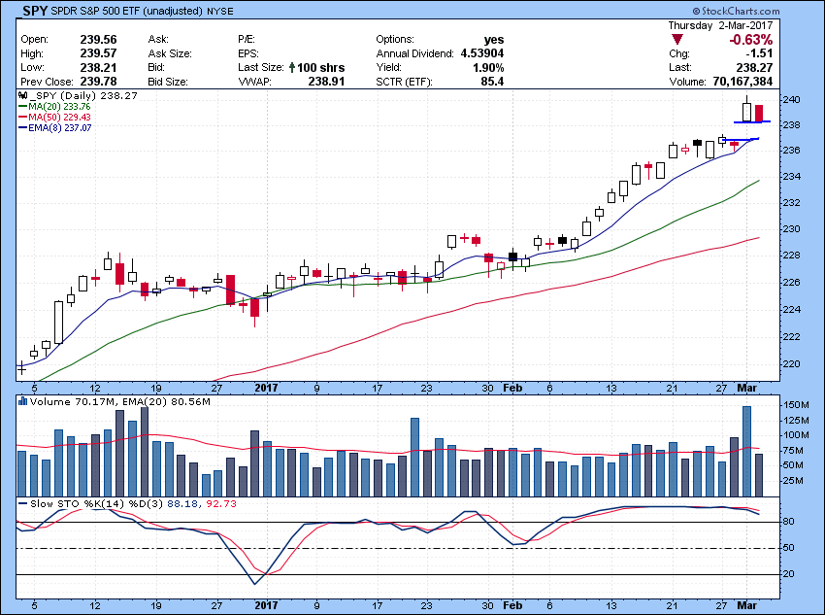The image size is (825, 615).
Task: Select the SPY ticker symbol in header
Action: (36, 11)
